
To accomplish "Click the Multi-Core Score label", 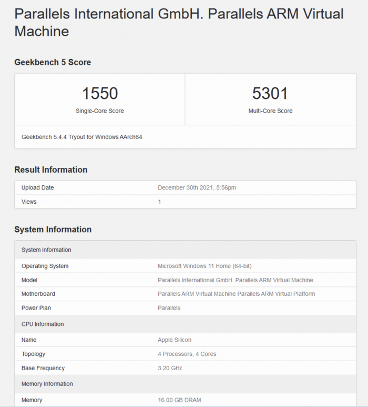I will tap(270, 111).
